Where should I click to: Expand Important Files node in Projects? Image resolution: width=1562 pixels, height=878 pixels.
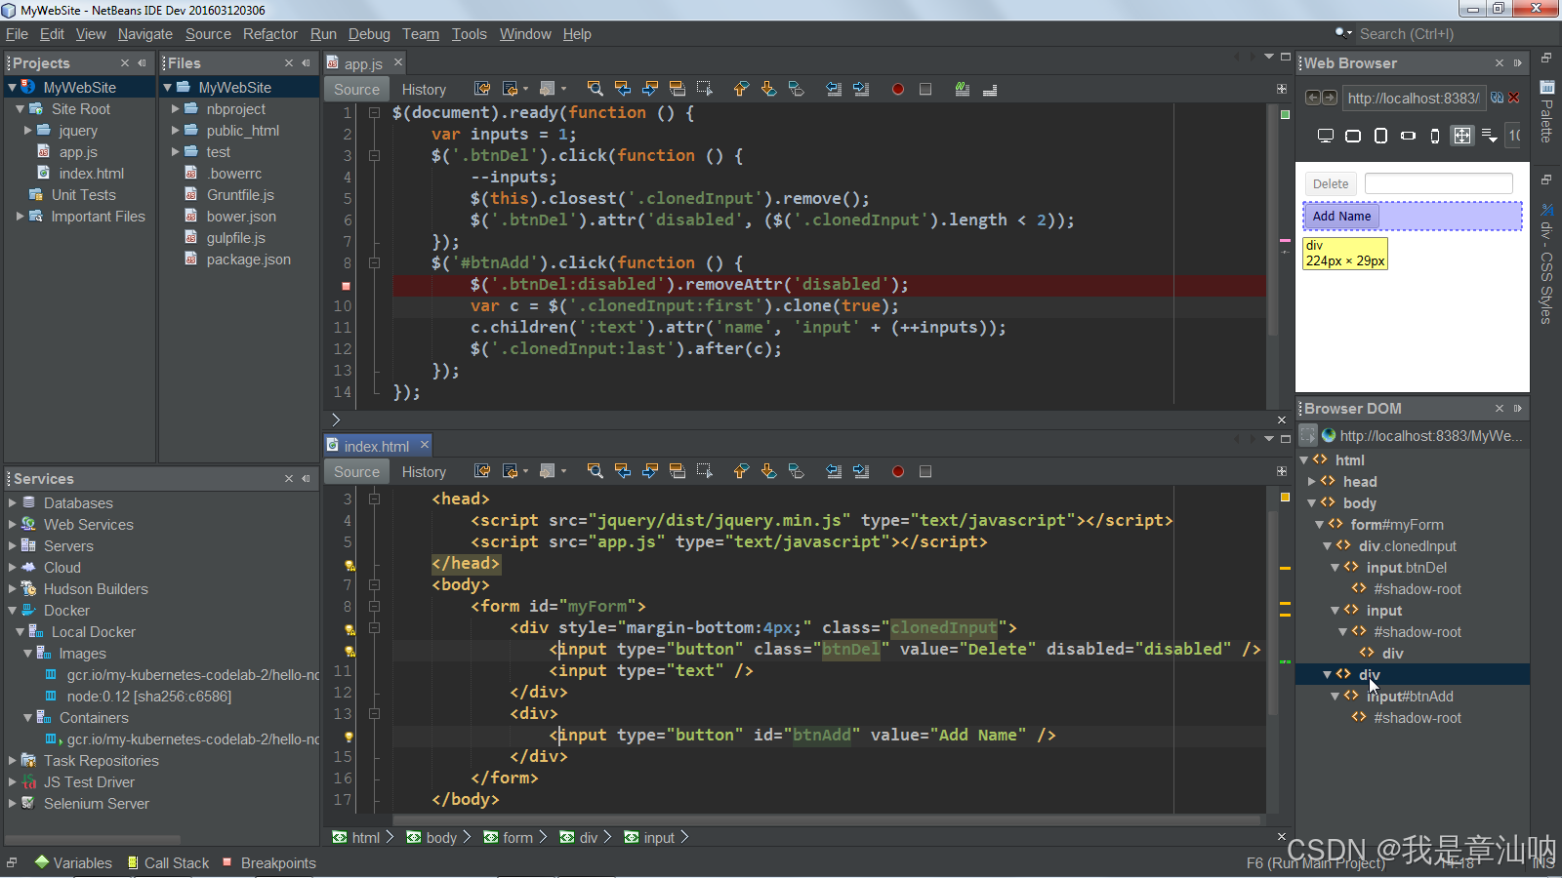[20, 217]
